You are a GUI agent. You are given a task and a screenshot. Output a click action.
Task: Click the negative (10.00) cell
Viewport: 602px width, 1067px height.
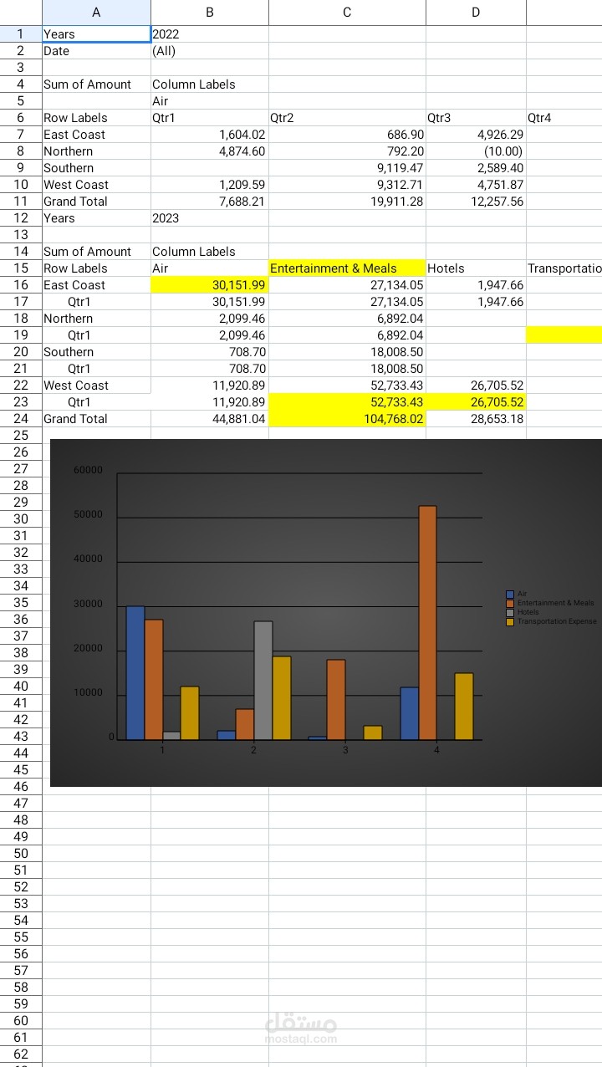476,151
